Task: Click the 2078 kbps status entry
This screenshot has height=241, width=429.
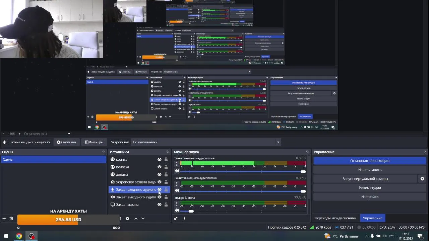Action: tap(320, 228)
